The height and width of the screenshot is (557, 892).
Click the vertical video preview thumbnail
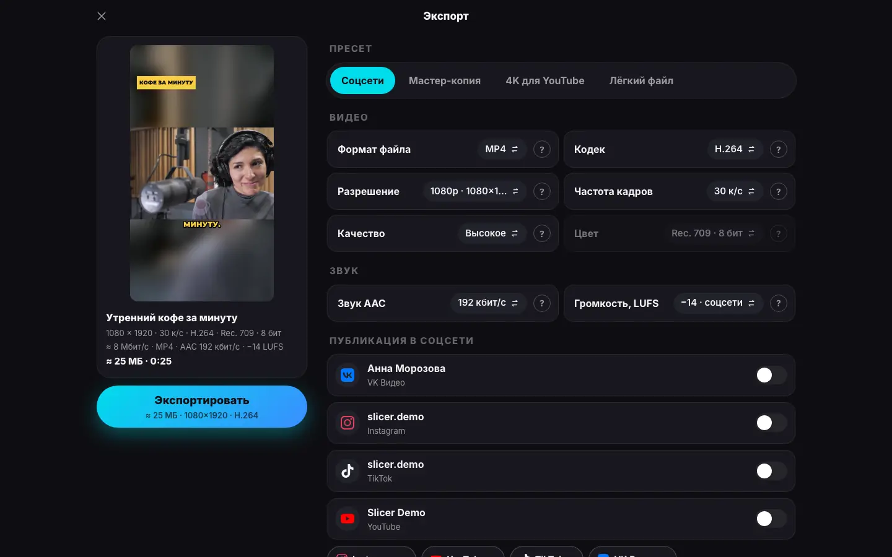202,173
